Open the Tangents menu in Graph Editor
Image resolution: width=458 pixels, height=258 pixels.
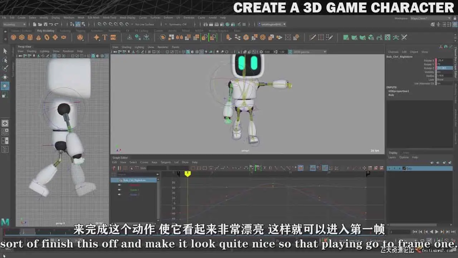coord(166,162)
